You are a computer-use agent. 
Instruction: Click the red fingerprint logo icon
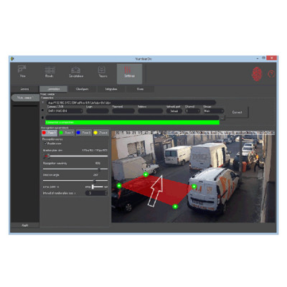[257, 74]
